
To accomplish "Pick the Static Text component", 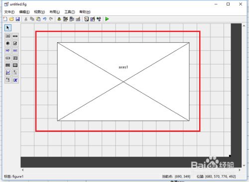I will click(x=15, y=50).
